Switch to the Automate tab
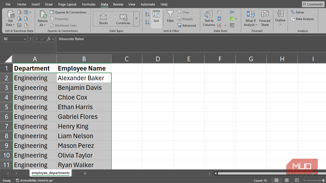This screenshot has width=326, height=183. click(148, 4)
